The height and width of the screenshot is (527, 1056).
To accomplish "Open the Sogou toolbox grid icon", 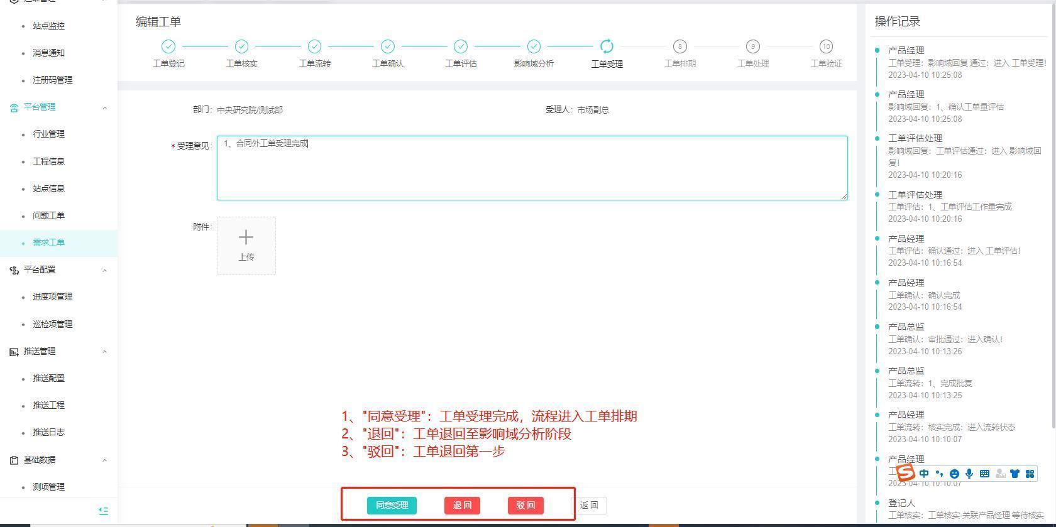I will (x=1030, y=474).
